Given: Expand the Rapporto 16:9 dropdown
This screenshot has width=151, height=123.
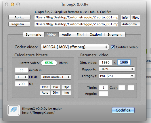Looking at the screenshot, I should pyautogui.click(x=117, y=69).
